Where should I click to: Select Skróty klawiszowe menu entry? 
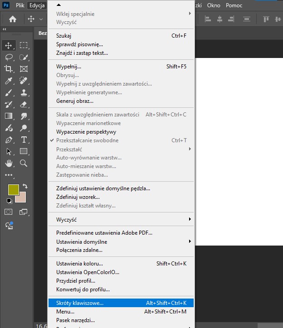(121, 303)
